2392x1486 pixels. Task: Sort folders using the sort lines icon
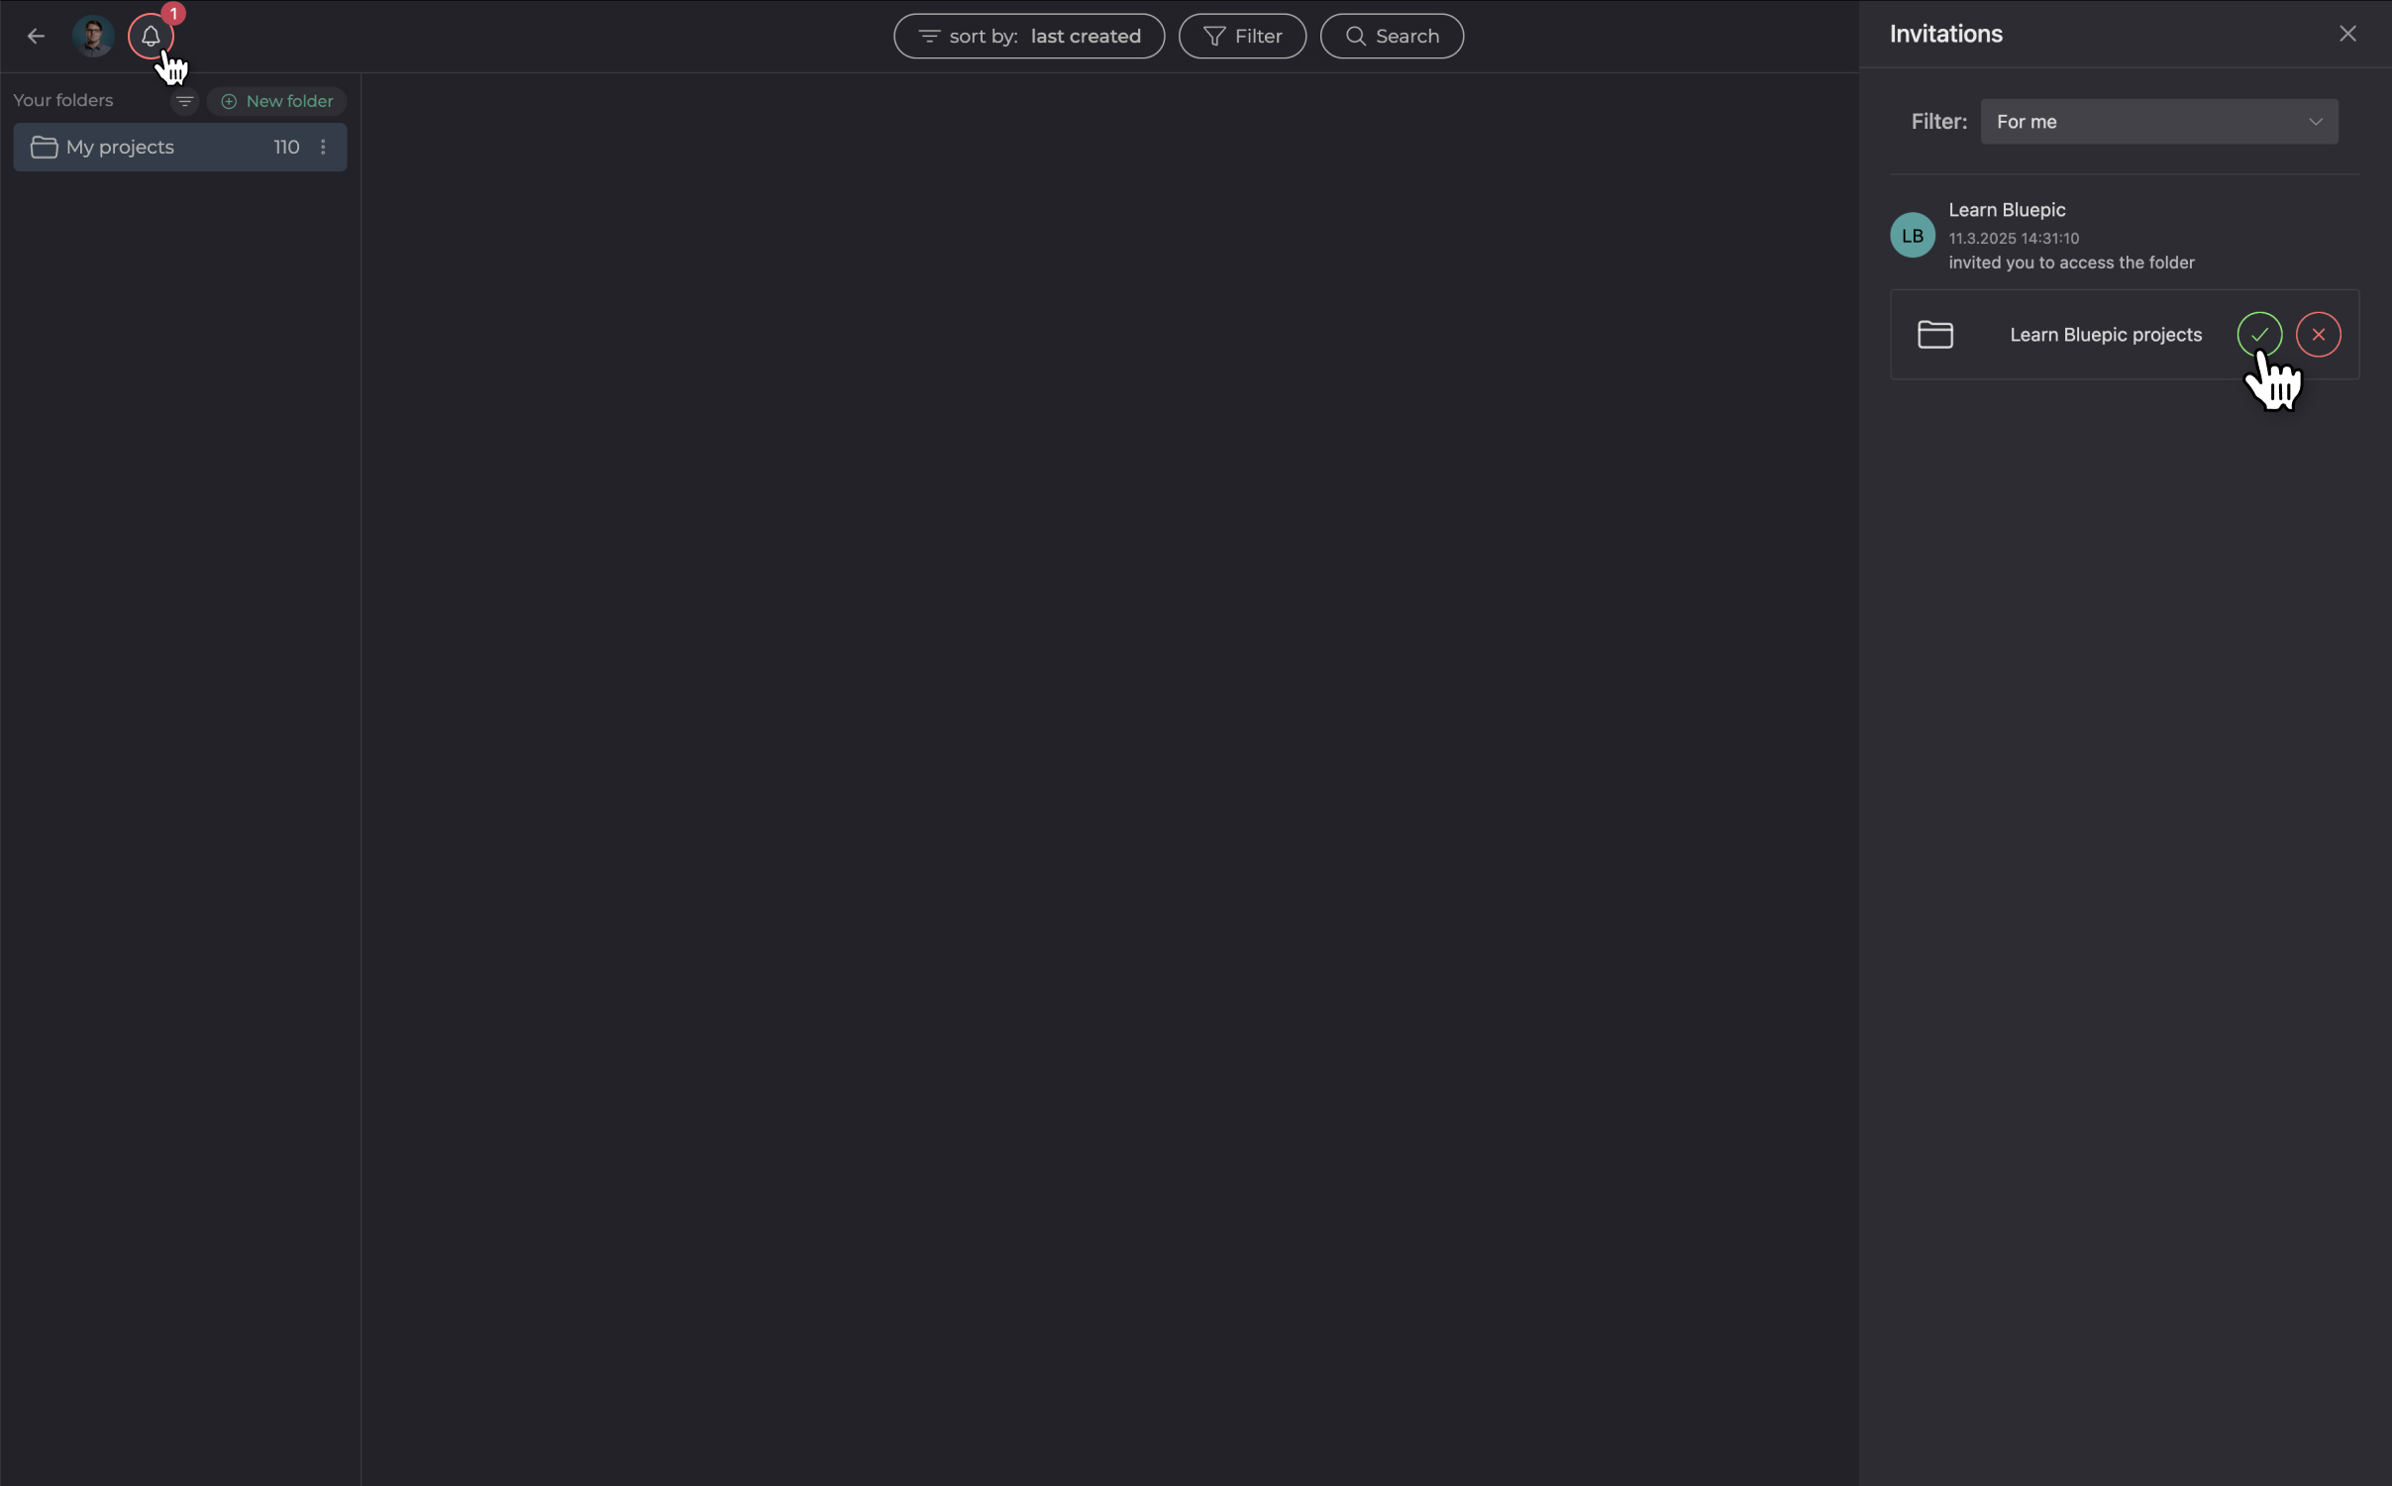point(184,101)
